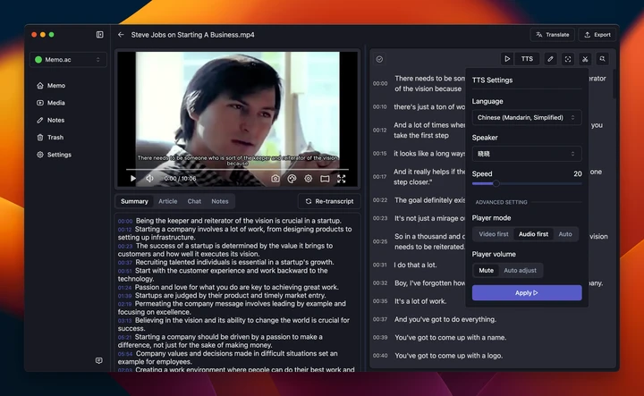This screenshot has width=644, height=396.
Task: Click the select-all check circle icon
Action: point(379,59)
